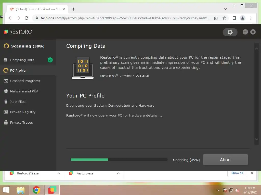Reload the techloris page
The image size is (261, 195).
point(27,18)
